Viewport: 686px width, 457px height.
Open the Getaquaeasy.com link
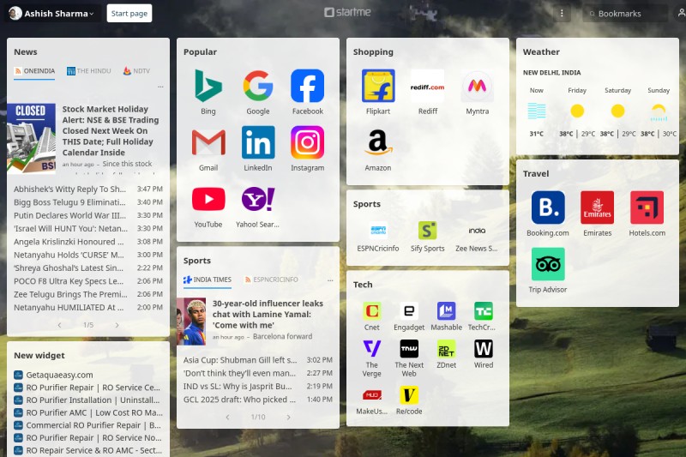[59, 375]
